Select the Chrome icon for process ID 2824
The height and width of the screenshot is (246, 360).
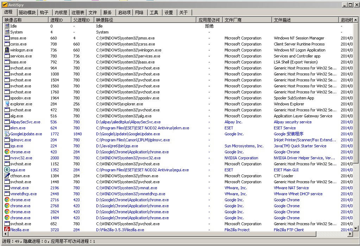pos(7,211)
